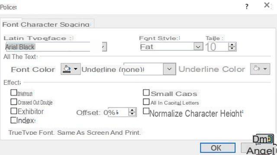Image resolution: width=277 pixels, height=155 pixels.
Task: Decrease Offset value with the down arrow
Action: tap(132, 114)
